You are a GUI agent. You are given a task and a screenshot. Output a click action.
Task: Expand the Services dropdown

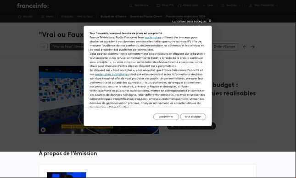click(231, 6)
